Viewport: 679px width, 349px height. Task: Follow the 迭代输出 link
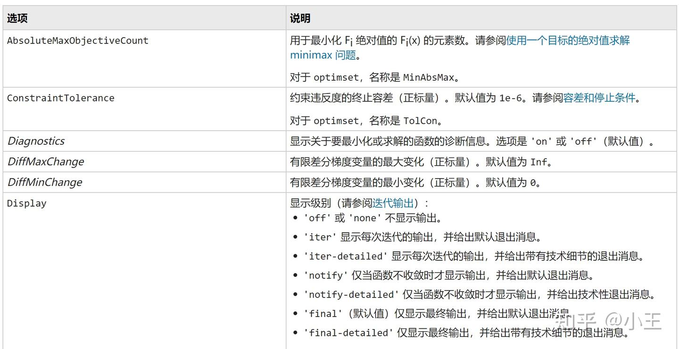(393, 203)
